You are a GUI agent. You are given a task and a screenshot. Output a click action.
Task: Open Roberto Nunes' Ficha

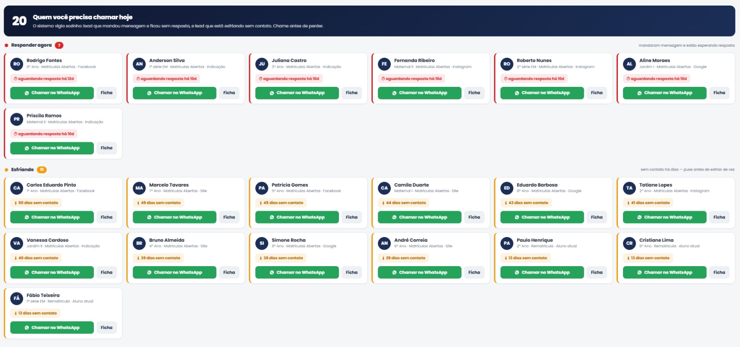[597, 93]
